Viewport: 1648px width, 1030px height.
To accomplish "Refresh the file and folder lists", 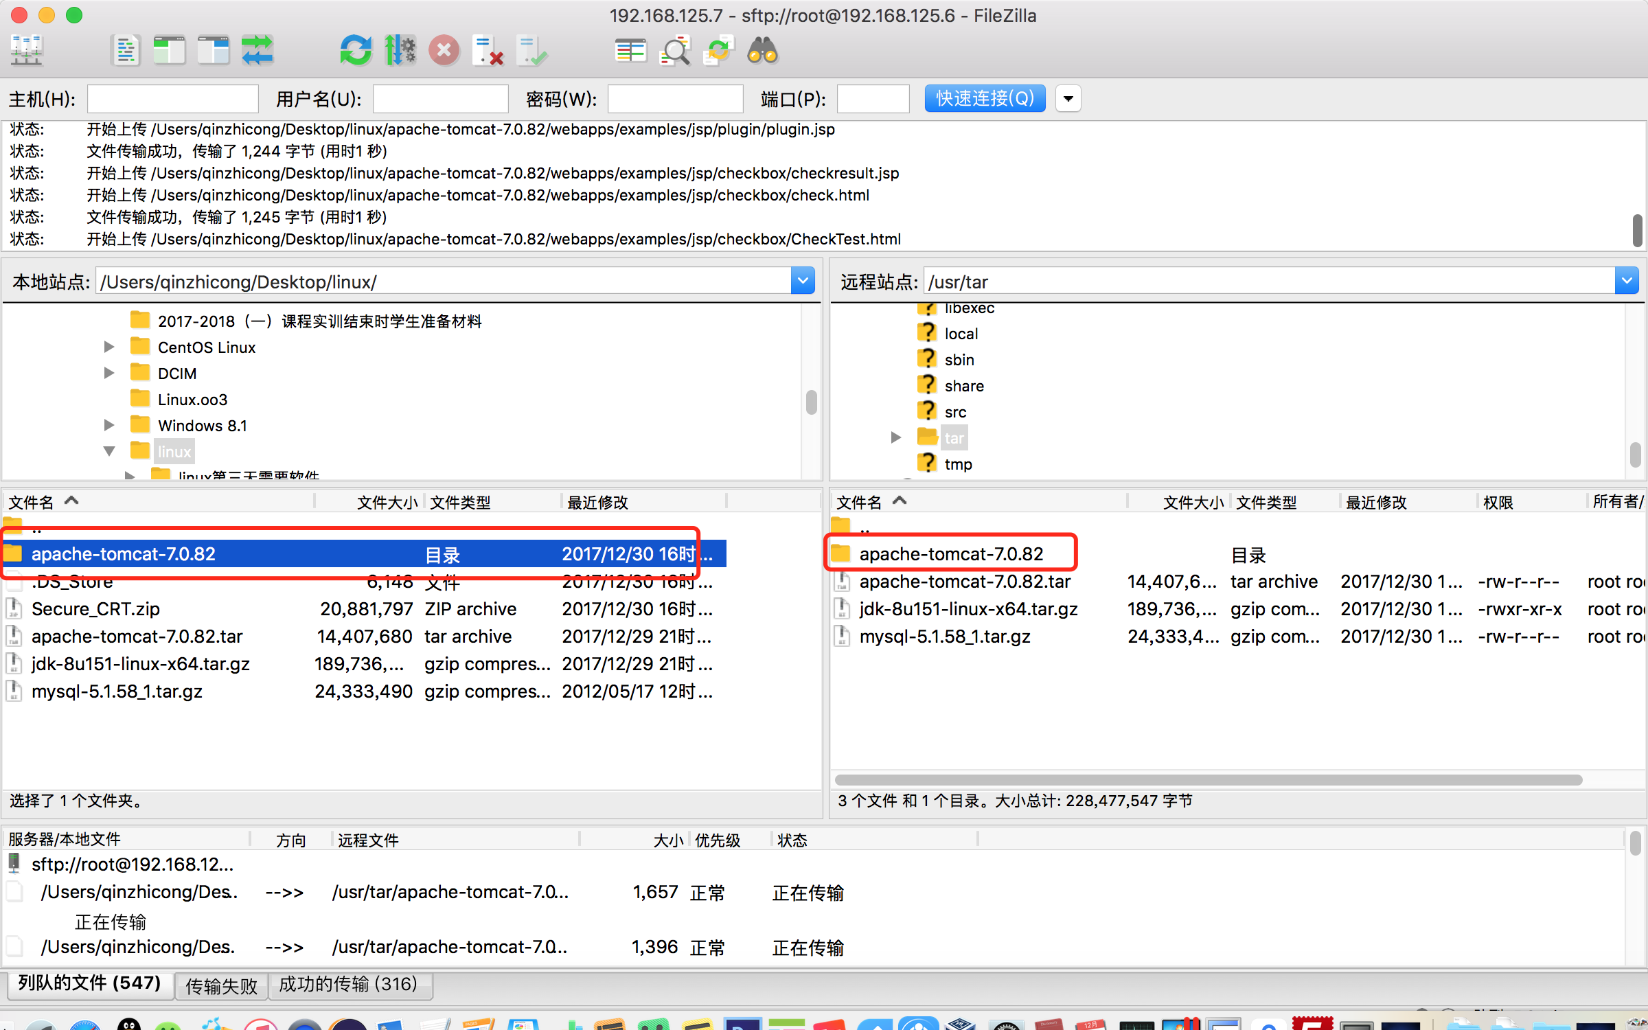I will point(356,51).
